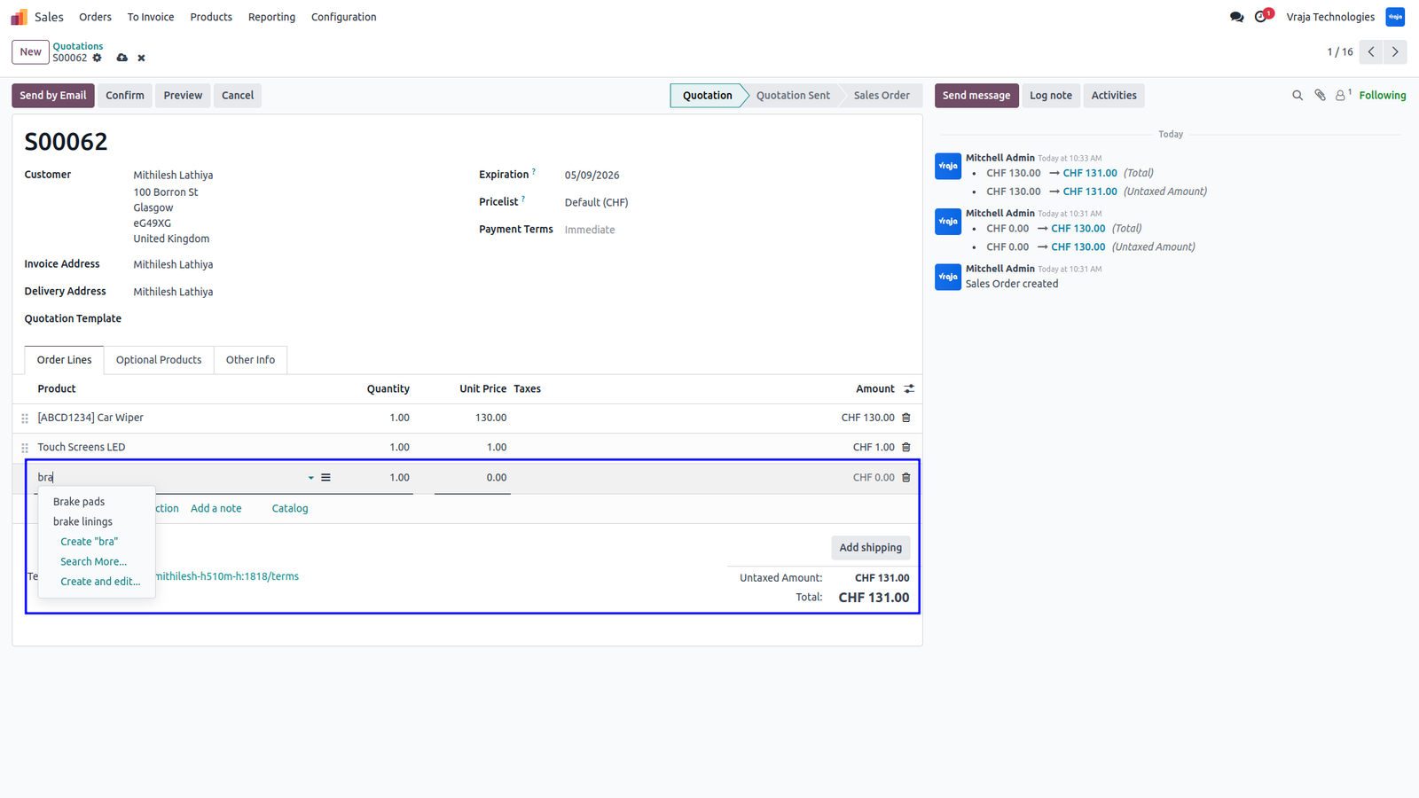Open the conversations chat icon
This screenshot has width=1419, height=798.
1236,17
